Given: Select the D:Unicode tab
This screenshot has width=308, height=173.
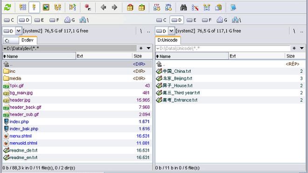Looking at the screenshot, I should [168, 40].
